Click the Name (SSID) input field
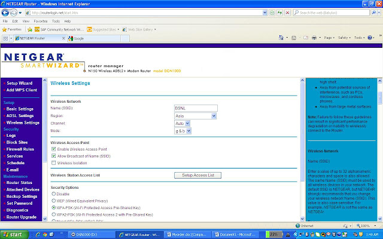Screen dimensions: 383x239 click(196, 108)
